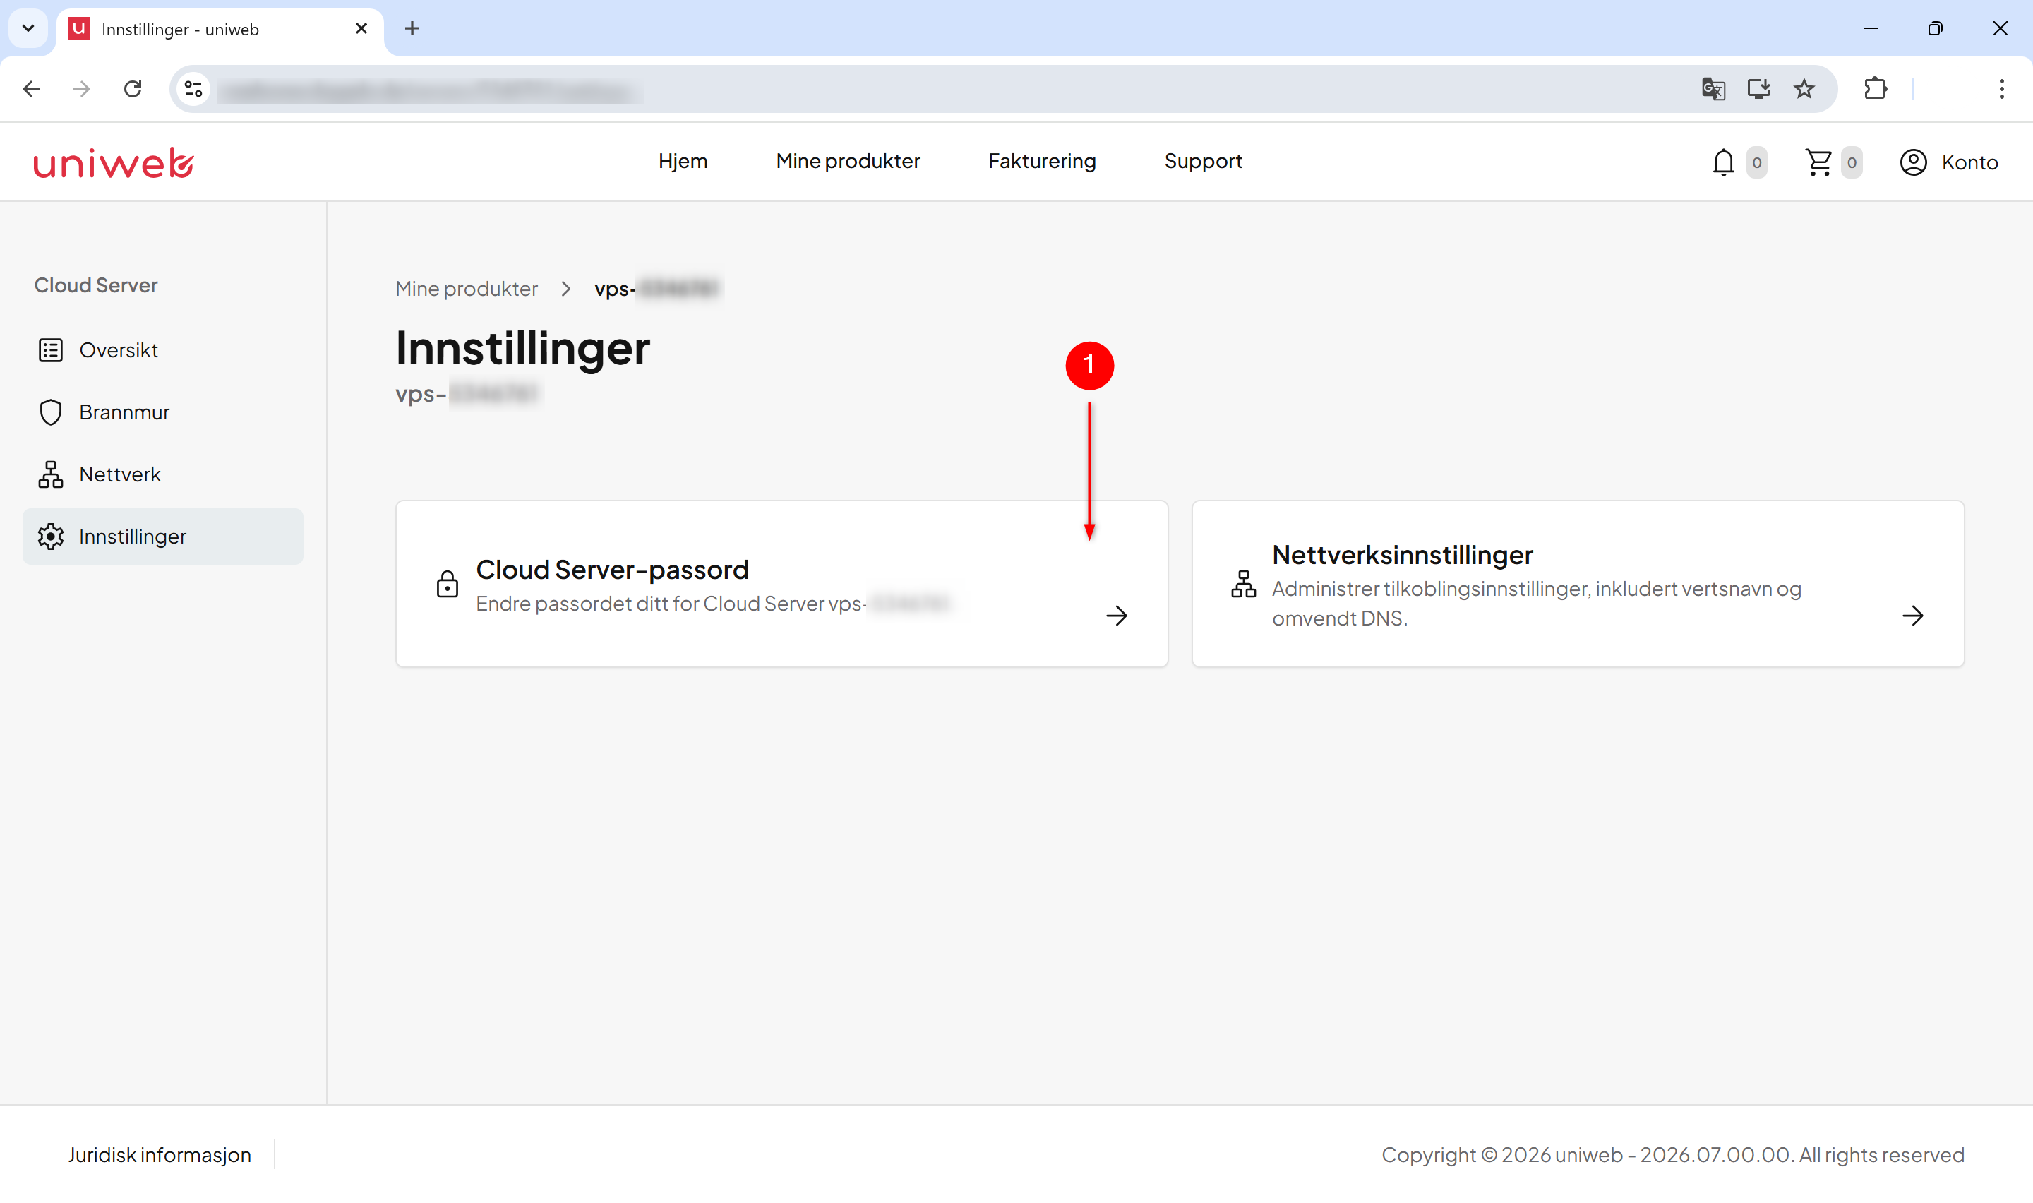Click the arrow on Cloud Server-passord card
The height and width of the screenshot is (1203, 2033).
(1117, 616)
